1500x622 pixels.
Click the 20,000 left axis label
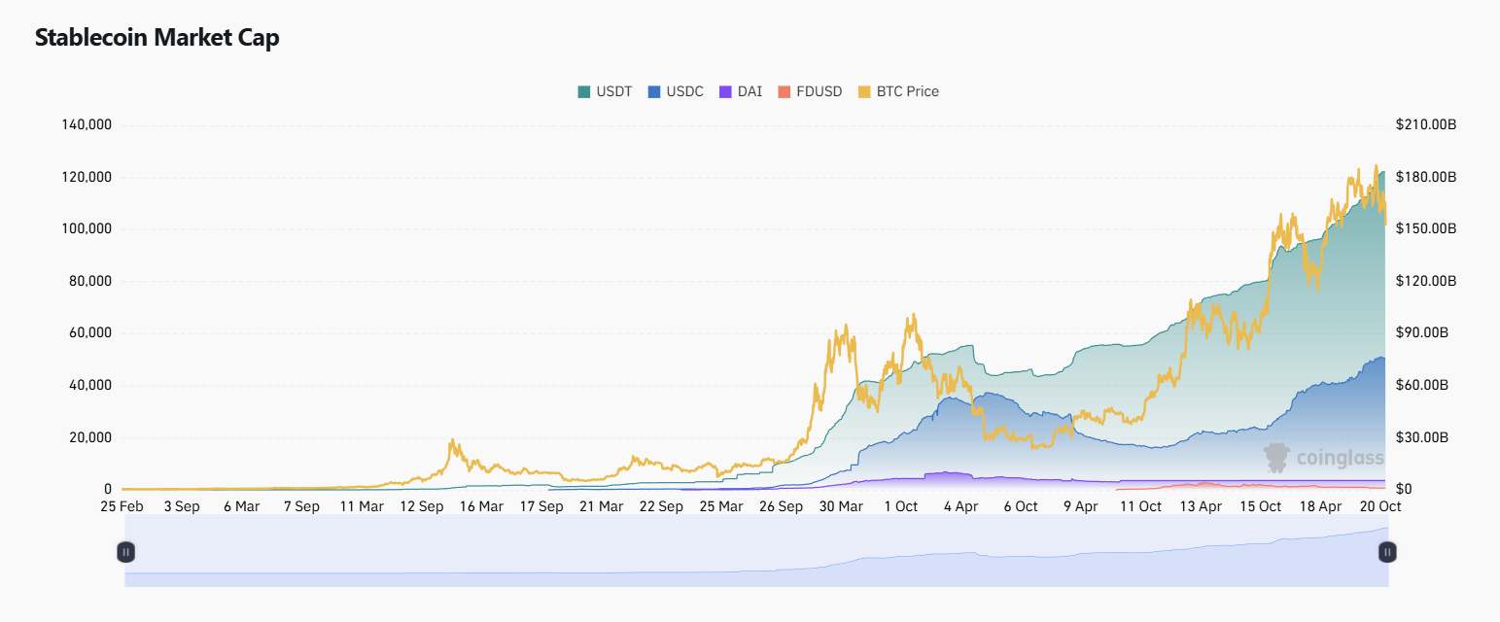[x=90, y=437]
